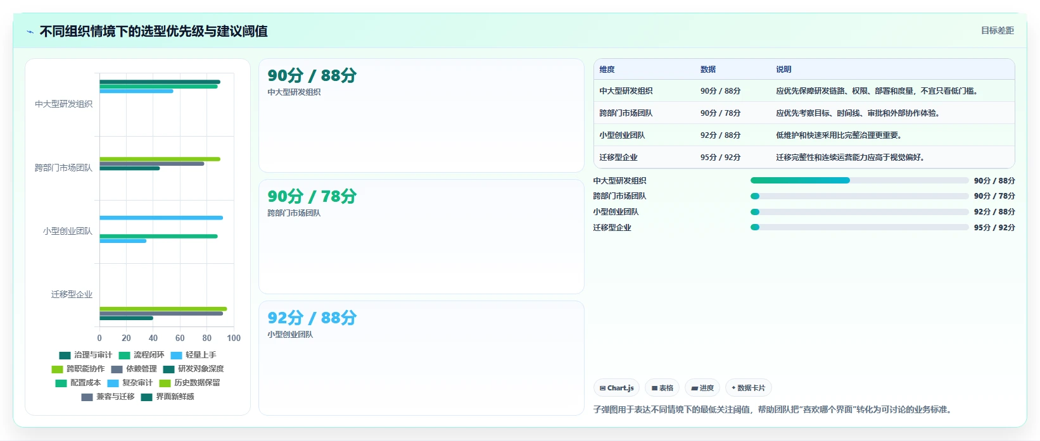Click 92分 / 88分 value beside the progress bars
This screenshot has height=441, width=1040.
994,212
